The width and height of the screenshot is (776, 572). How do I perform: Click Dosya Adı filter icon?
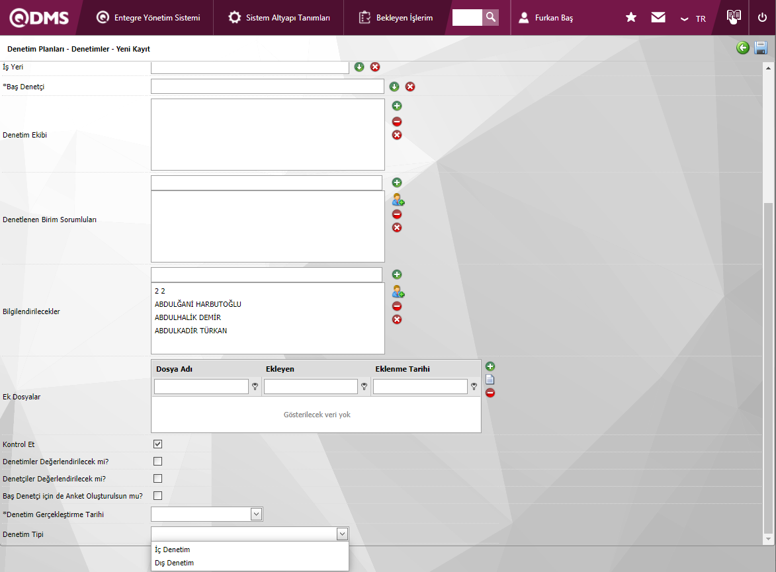[x=255, y=386]
